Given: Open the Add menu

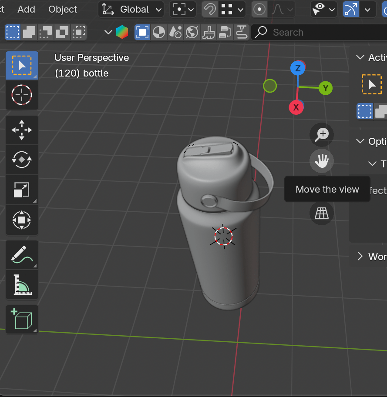Looking at the screenshot, I should click(x=26, y=9).
